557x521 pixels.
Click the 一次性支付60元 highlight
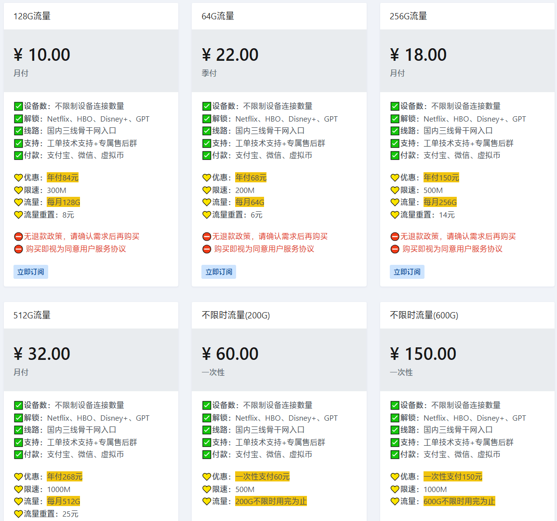click(263, 477)
